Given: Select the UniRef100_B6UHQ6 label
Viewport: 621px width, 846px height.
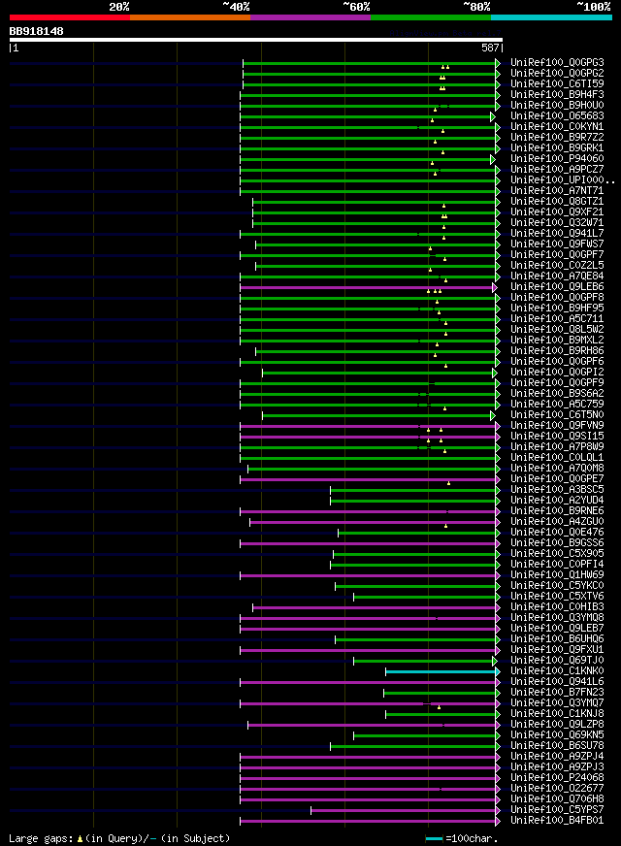Looking at the screenshot, I should coord(557,639).
